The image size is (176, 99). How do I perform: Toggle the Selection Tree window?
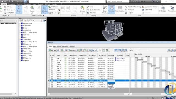tap(45, 10)
